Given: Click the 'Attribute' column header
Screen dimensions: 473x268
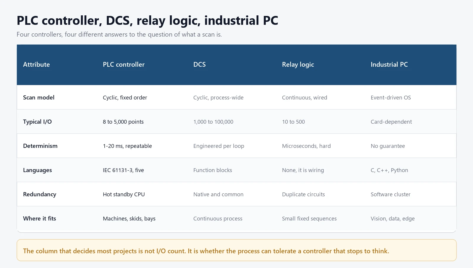Looking at the screenshot, I should tap(36, 65).
